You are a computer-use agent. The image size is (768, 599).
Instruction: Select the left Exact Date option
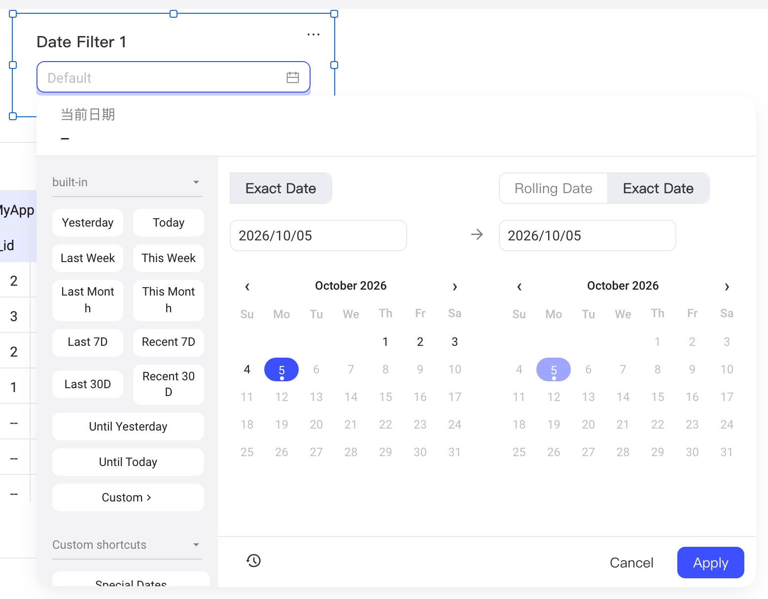coord(281,188)
